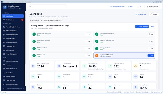Click Go for Check your institution
This screenshot has height=94, width=163.
88,34
